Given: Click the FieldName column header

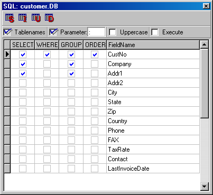Looking at the screenshot, I should (x=153, y=45).
